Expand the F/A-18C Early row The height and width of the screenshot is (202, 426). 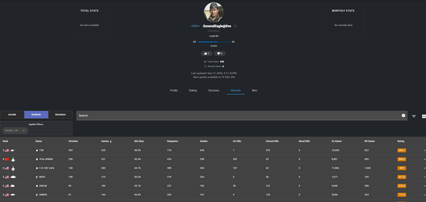point(424,168)
